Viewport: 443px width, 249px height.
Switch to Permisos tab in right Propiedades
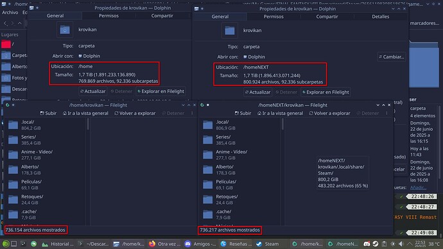[274, 17]
